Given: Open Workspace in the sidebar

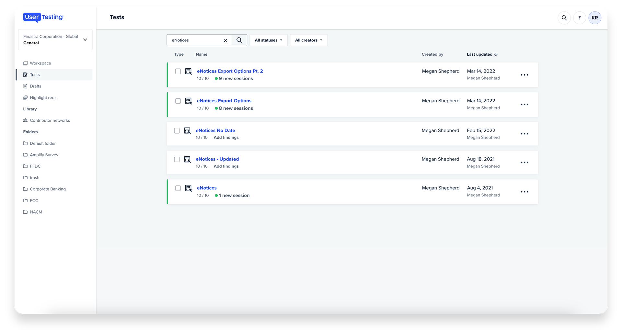Looking at the screenshot, I should [40, 63].
